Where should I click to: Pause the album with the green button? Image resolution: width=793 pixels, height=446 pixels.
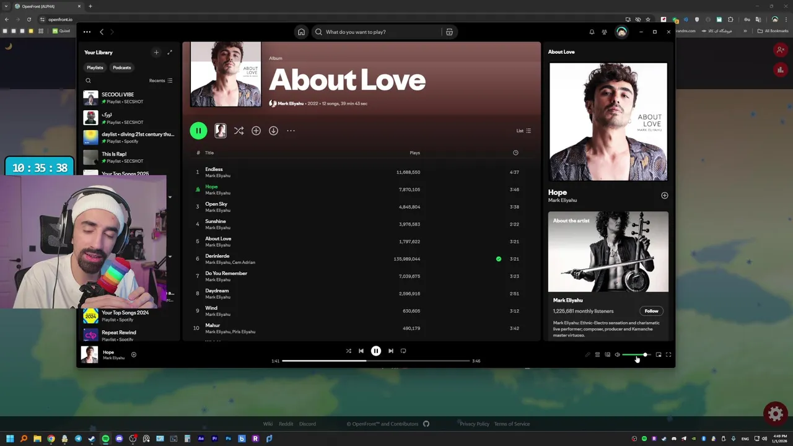click(x=198, y=131)
